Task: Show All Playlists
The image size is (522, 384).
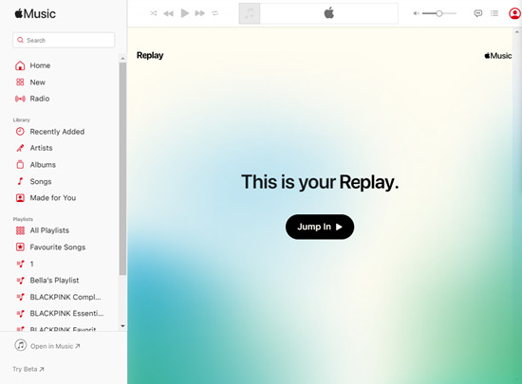Action: point(49,230)
